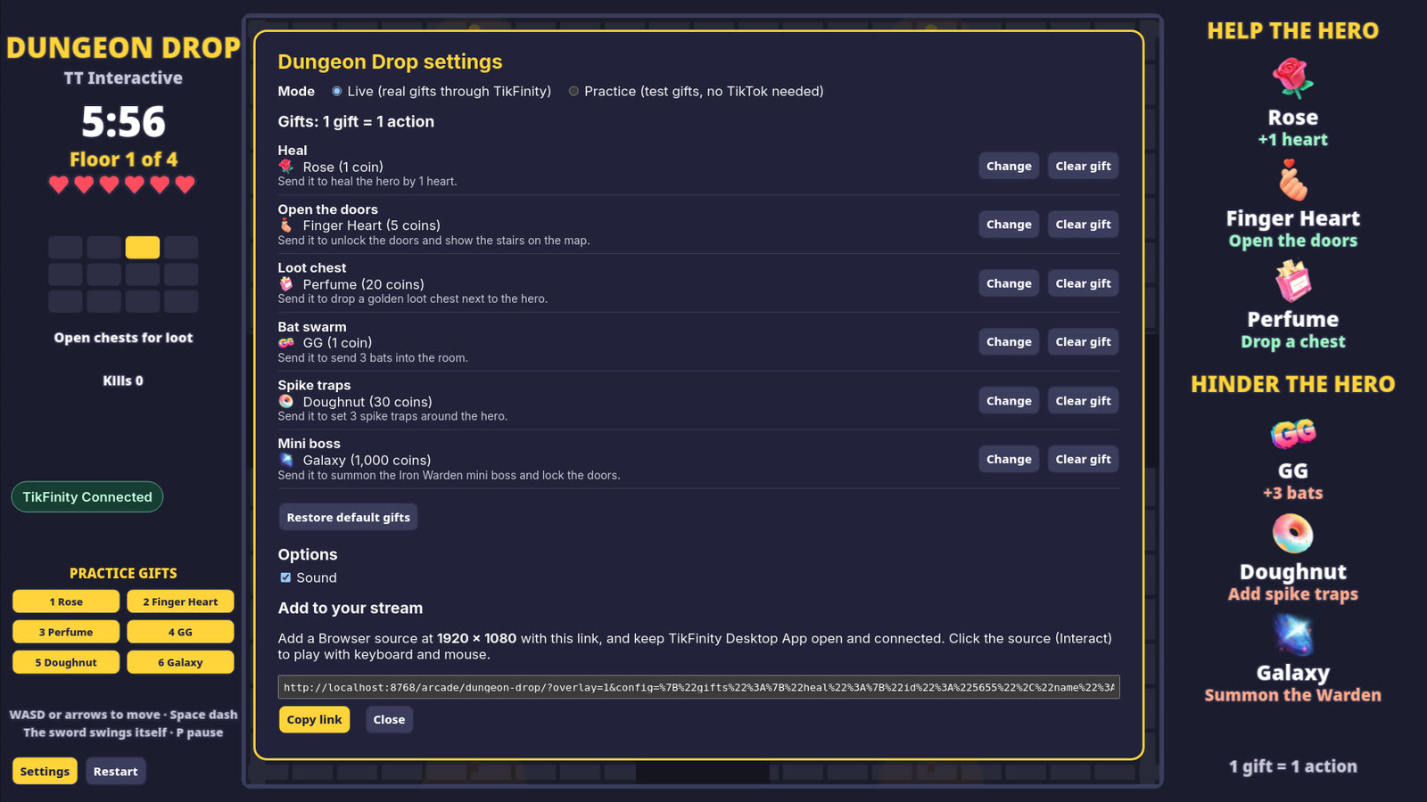
Task: Send practice gift 6 Galaxy
Action: tap(180, 662)
